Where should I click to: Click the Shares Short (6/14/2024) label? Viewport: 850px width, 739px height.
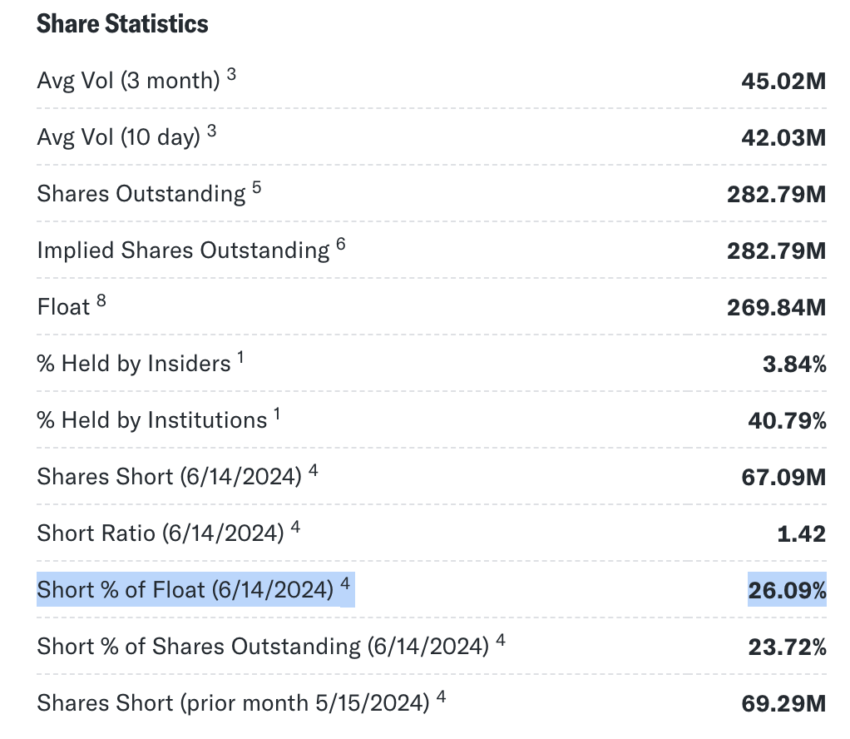169,477
